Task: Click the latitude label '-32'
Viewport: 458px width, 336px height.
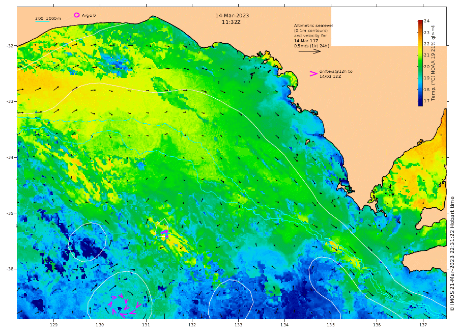Action: click(10, 46)
